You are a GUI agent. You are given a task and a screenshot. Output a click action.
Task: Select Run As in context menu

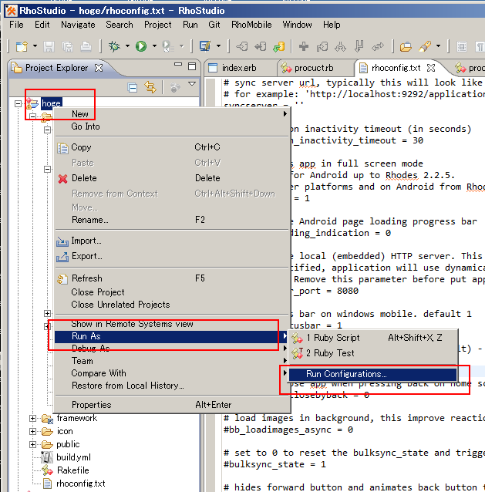click(172, 336)
